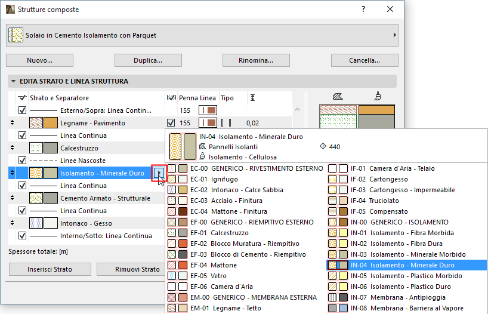
Task: Choose EM-01 Legname - Tetto material
Action: (x=246, y=309)
